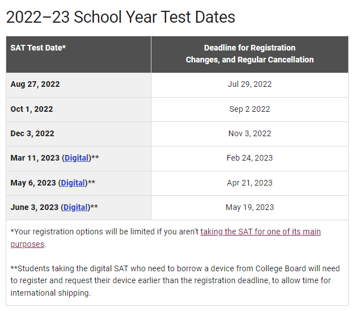The height and width of the screenshot is (311, 355).
Task: Click the 'SAT Test Date*' column header
Action: pos(38,47)
